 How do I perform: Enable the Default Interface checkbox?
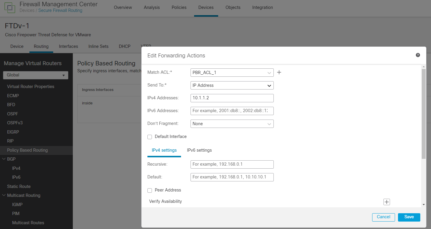coord(150,137)
